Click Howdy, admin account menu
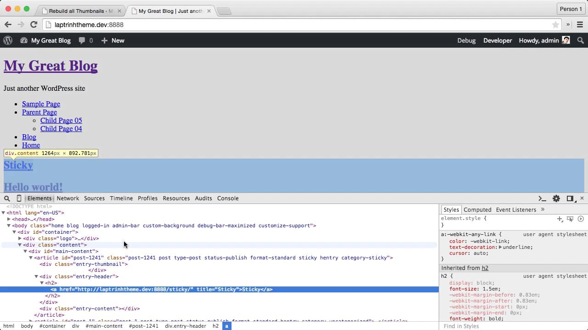588x330 pixels. coord(544,40)
